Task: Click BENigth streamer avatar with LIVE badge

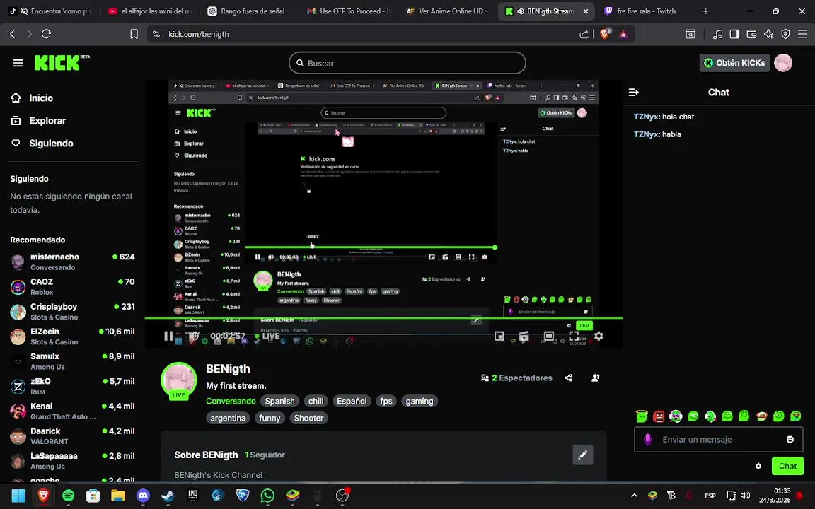Action: click(179, 381)
